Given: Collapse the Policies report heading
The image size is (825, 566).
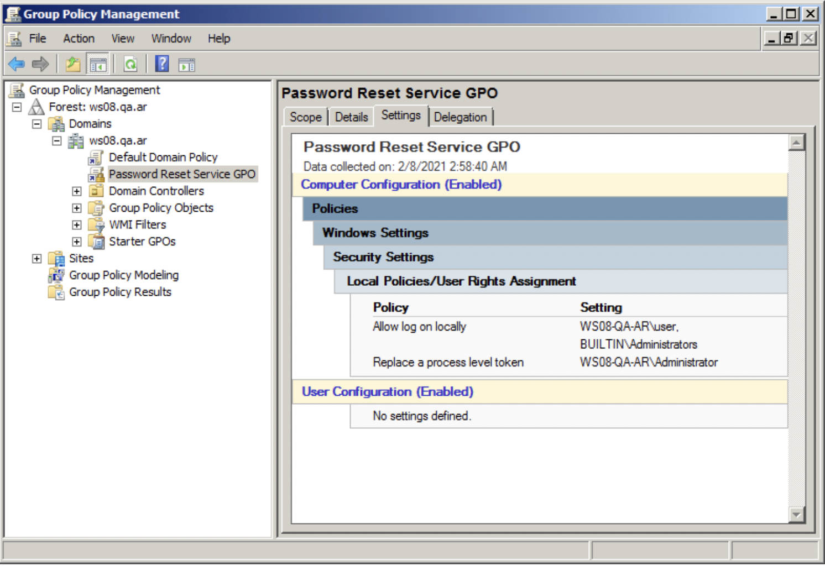Looking at the screenshot, I should (545, 209).
